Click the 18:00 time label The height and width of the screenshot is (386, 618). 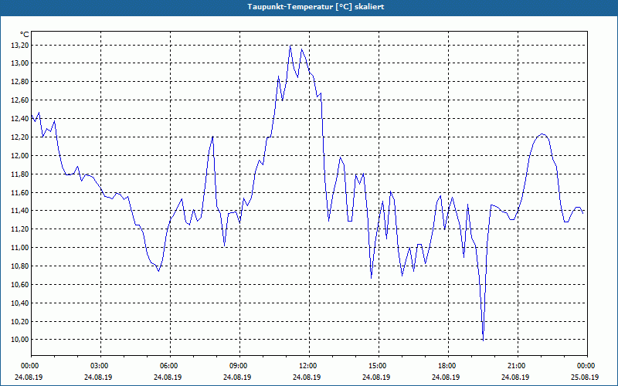[x=448, y=366]
